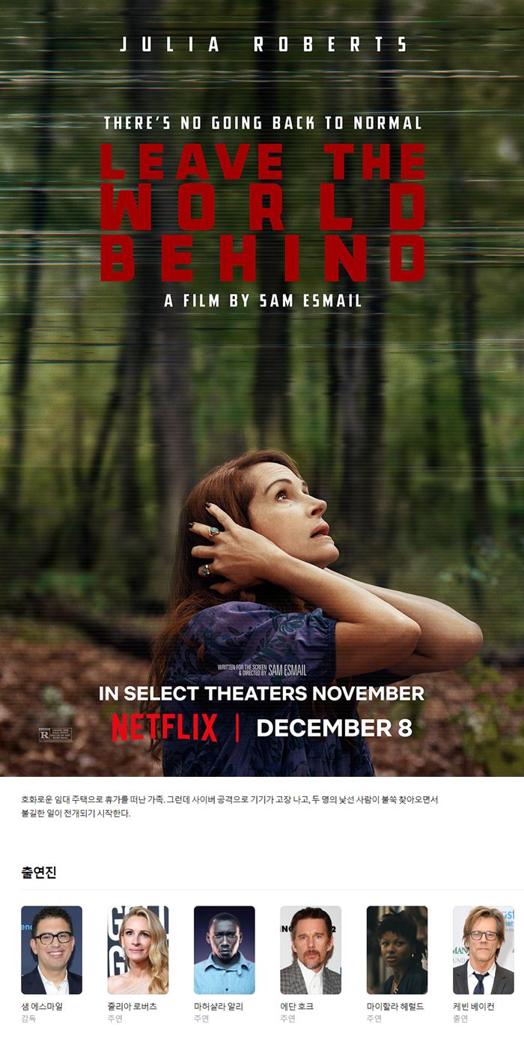Viewport: 524px width, 1048px height.
Task: Click the 줄리아 로버츠 name link
Action: pyautogui.click(x=132, y=1007)
